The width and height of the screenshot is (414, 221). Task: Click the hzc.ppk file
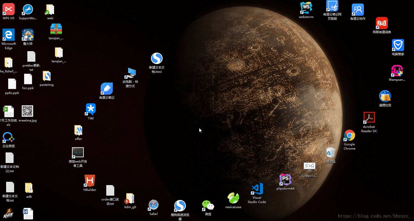click(x=28, y=79)
